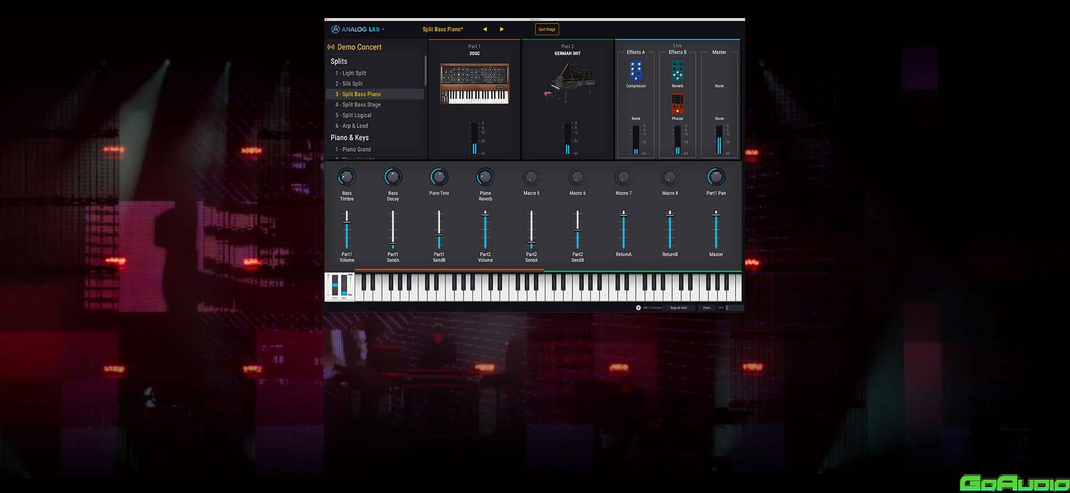Click the Panic button
This screenshot has width=1070, height=493.
pyautogui.click(x=707, y=308)
